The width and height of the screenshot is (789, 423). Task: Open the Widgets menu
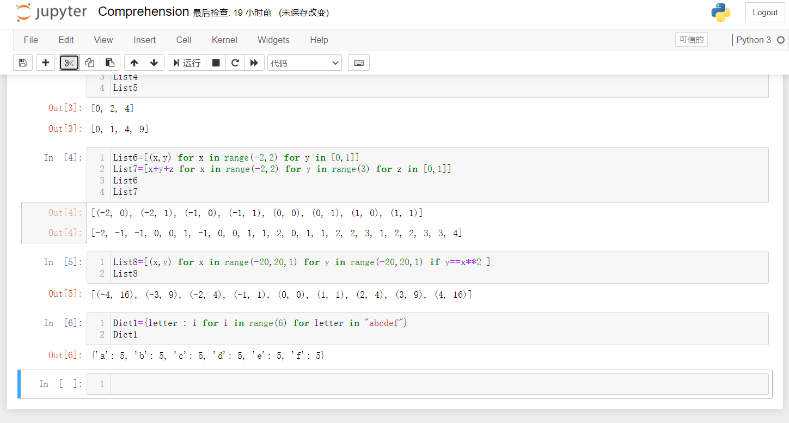(x=274, y=40)
